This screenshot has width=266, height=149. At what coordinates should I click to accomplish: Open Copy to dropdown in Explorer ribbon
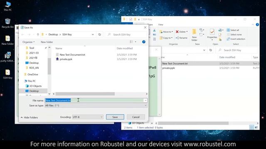click(166, 38)
